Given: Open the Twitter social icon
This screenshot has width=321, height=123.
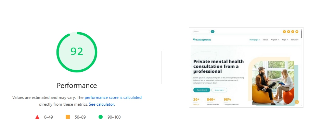Looking at the screenshot, I should (288, 32).
